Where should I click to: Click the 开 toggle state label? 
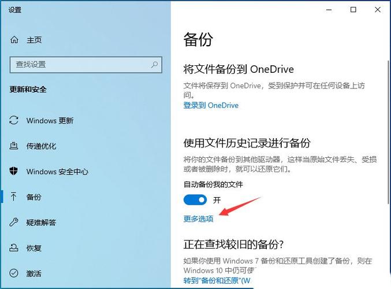[217, 200]
